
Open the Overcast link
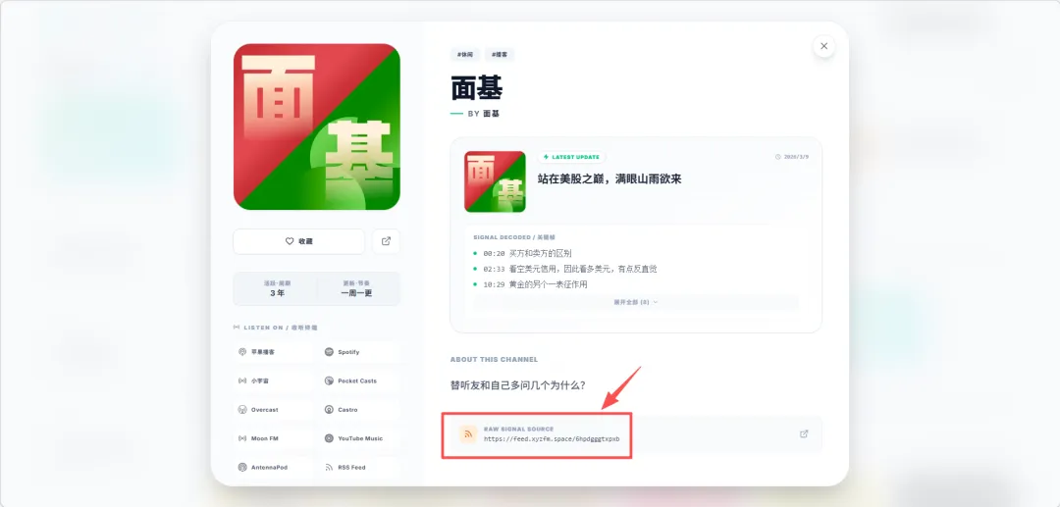tap(274, 410)
